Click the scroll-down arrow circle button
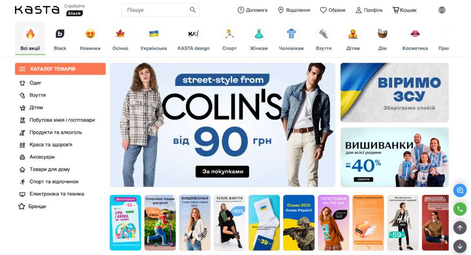 [x=460, y=247]
